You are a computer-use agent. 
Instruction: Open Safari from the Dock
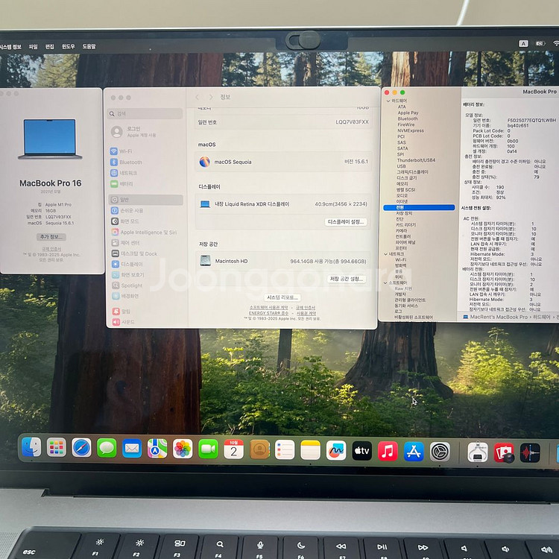81,448
